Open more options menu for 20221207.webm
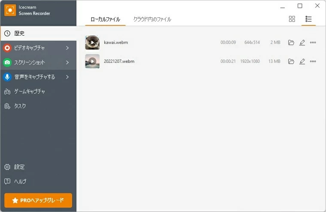Screen dimensions: 326x212 pos(313,61)
